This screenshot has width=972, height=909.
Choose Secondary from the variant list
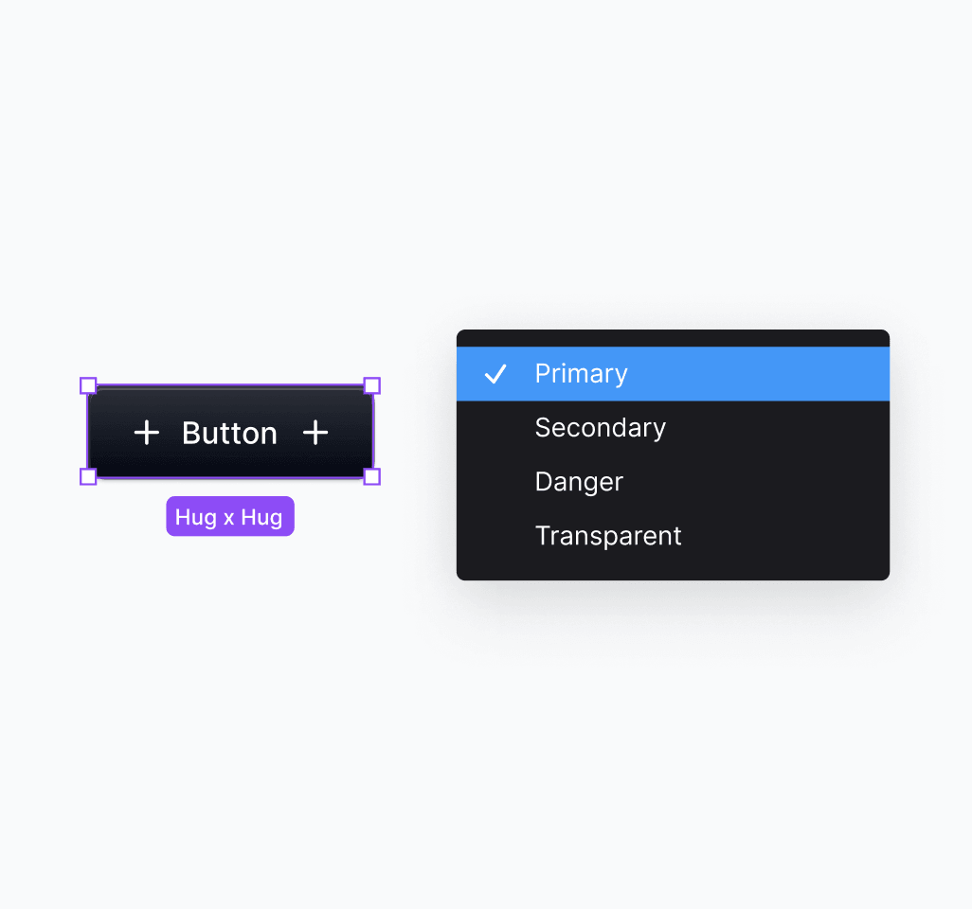tap(600, 428)
